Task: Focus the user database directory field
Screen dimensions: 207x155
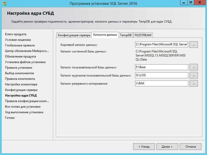Action: click(x=162, y=67)
